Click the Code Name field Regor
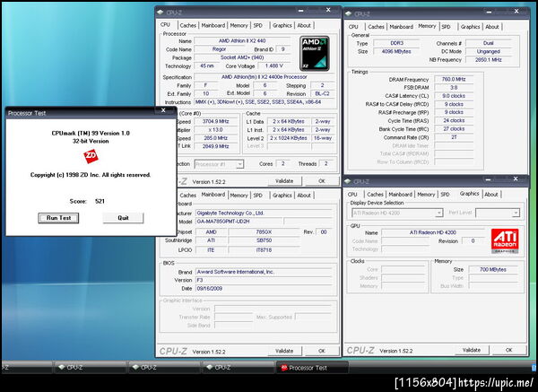Screen dimensions: 538x392 [x=219, y=49]
